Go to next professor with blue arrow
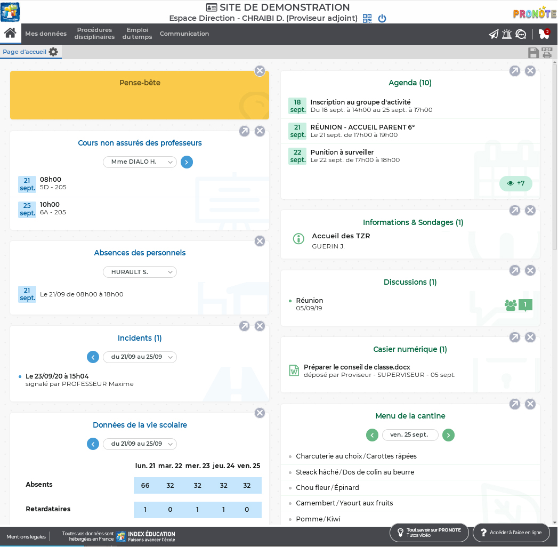558x547 pixels. tap(187, 162)
